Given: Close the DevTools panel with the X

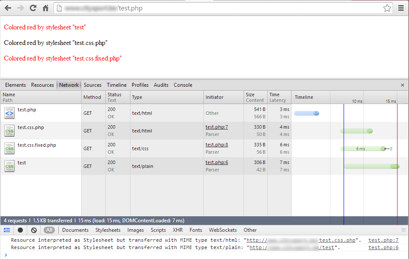Looking at the screenshot, I should pos(403,85).
